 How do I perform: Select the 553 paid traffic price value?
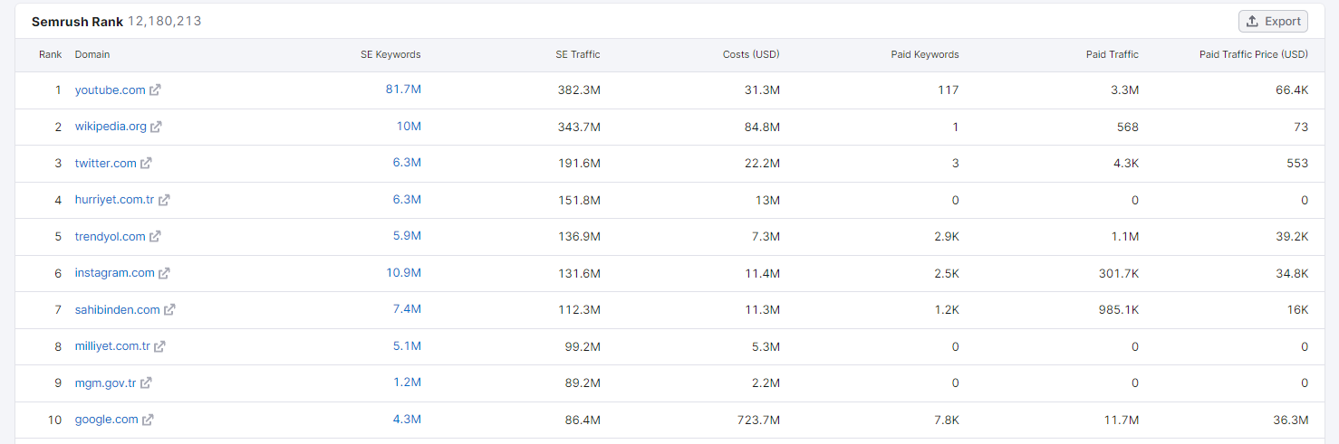1298,164
